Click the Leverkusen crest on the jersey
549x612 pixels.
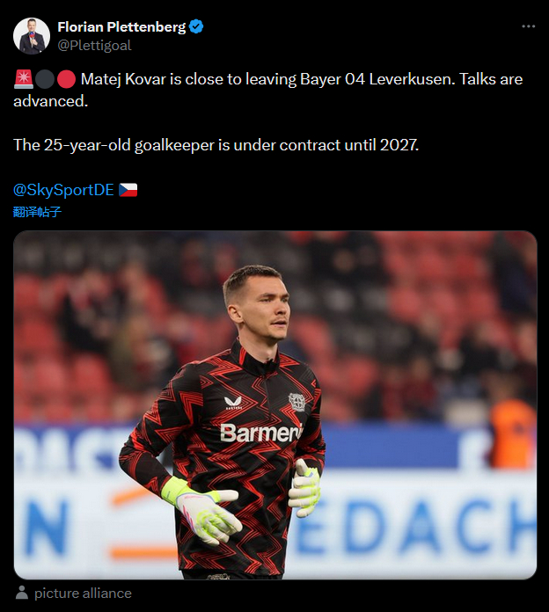point(296,402)
